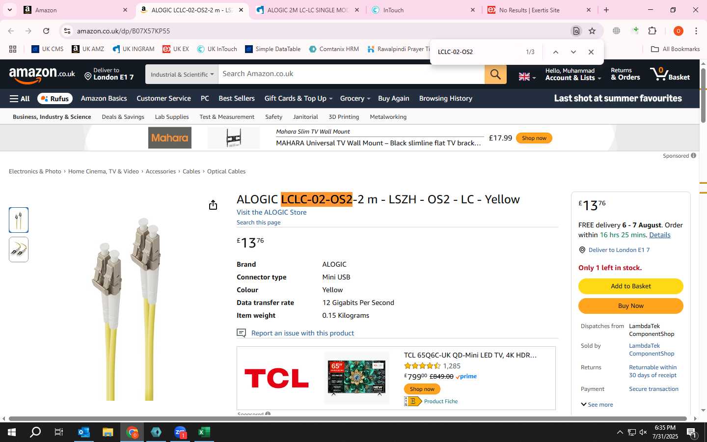This screenshot has width=707, height=442.
Task: Open Excel from the Windows taskbar
Action: coord(204,432)
